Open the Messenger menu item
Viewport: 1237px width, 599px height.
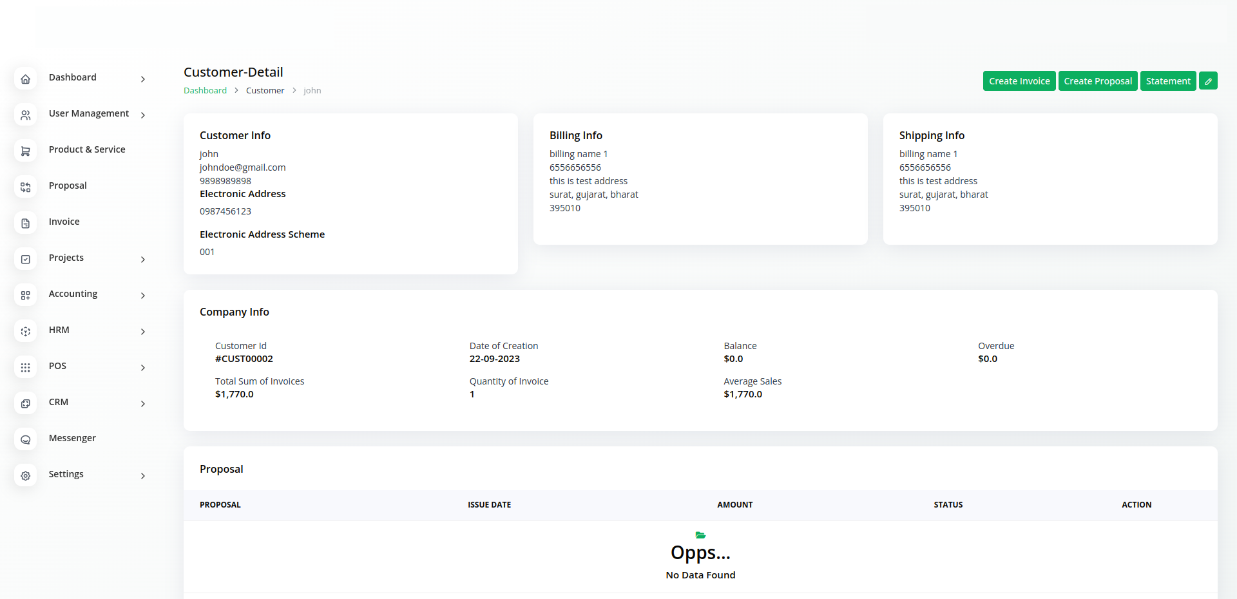pyautogui.click(x=72, y=438)
